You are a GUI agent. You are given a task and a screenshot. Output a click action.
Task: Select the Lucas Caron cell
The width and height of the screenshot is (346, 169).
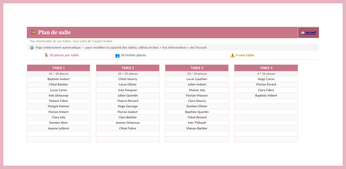coord(58,90)
